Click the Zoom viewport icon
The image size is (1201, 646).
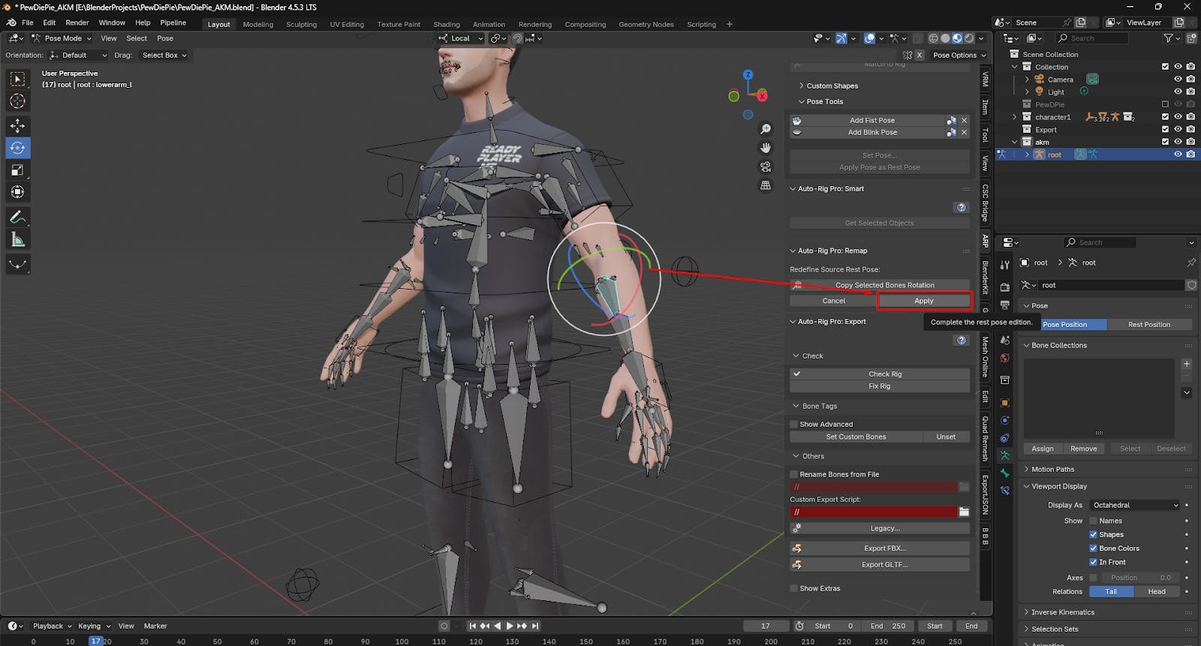766,129
